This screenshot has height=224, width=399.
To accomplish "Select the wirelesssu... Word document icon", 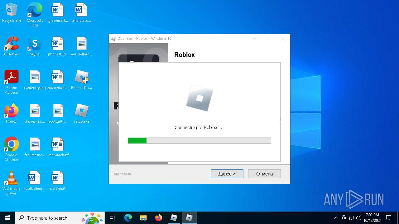I will (x=81, y=13).
